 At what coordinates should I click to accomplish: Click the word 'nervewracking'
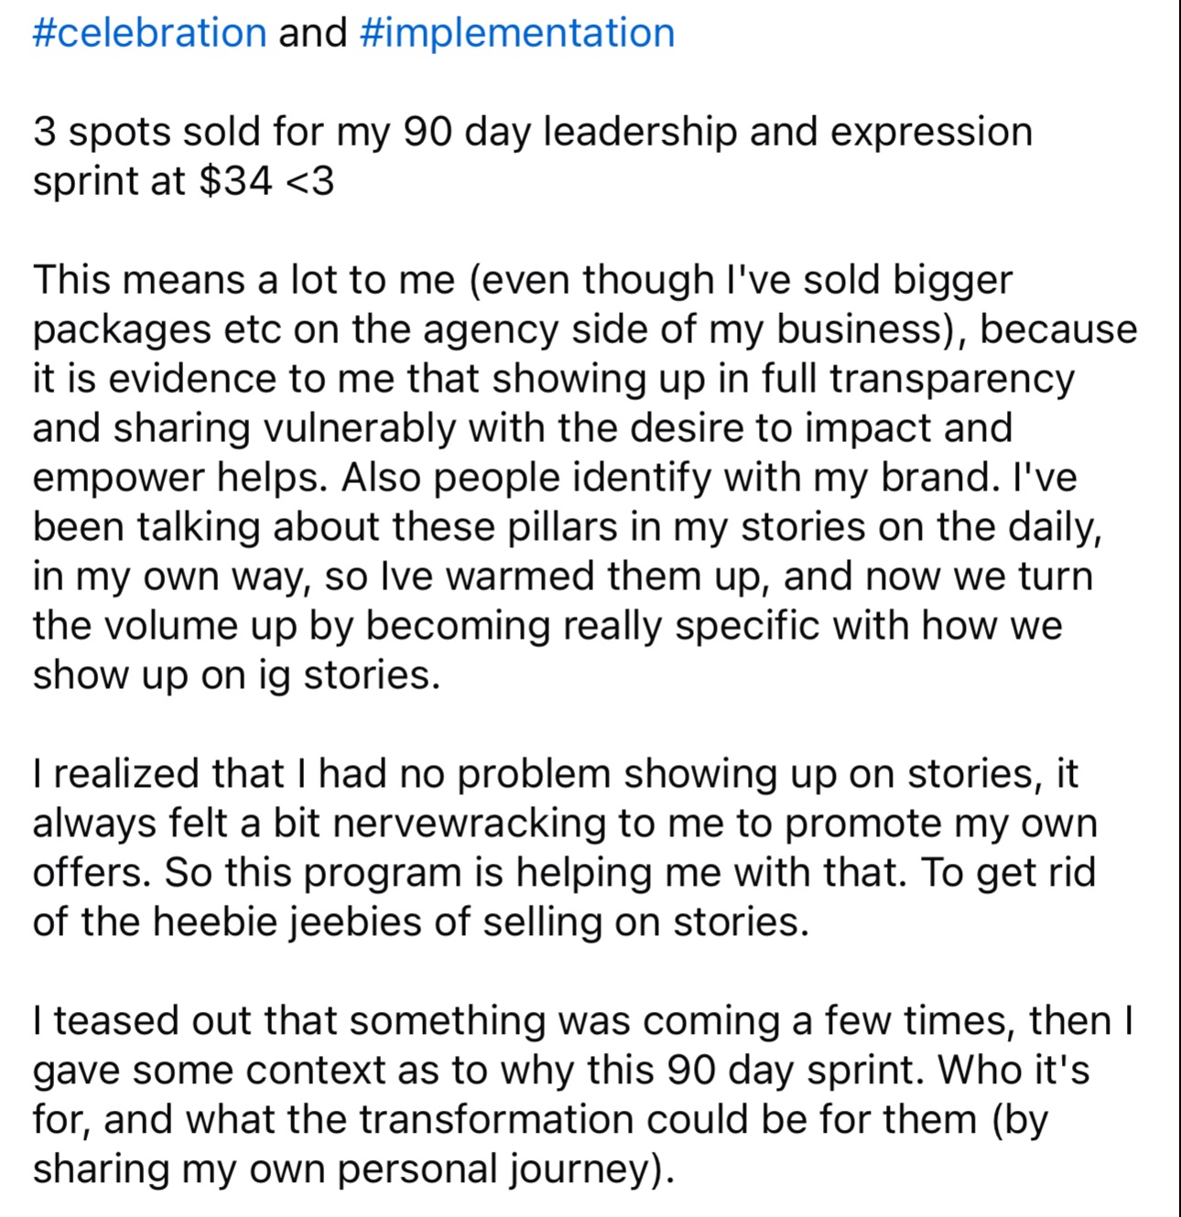click(469, 824)
